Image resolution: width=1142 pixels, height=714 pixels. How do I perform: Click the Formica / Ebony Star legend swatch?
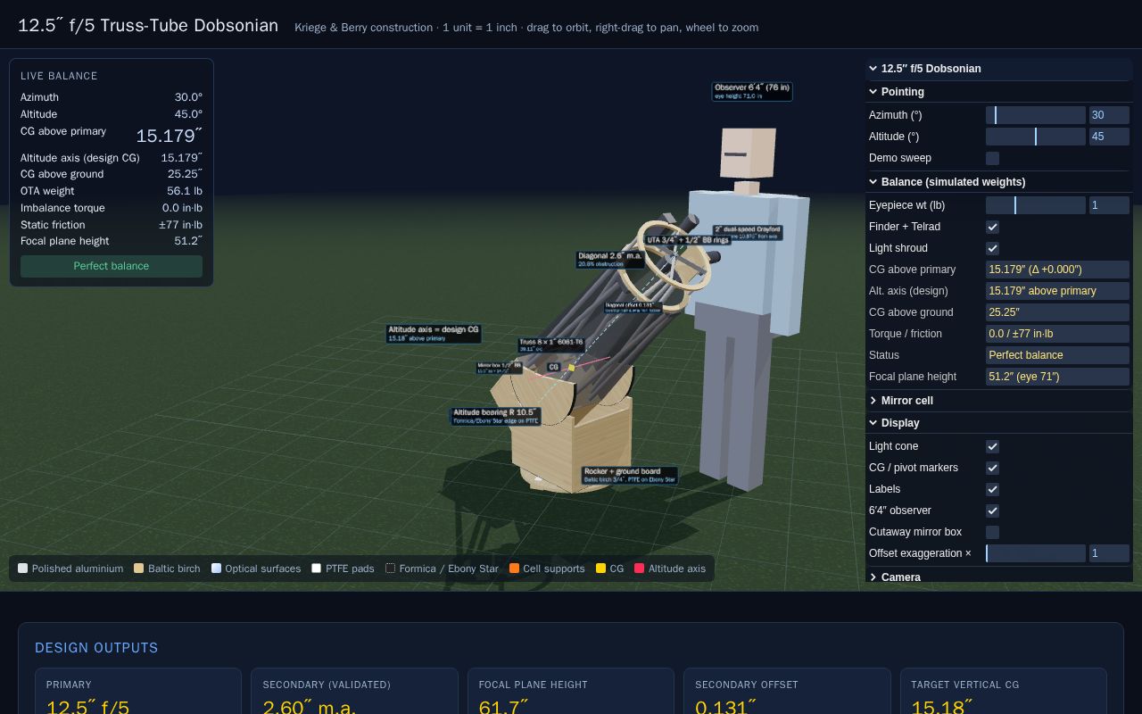tap(390, 569)
